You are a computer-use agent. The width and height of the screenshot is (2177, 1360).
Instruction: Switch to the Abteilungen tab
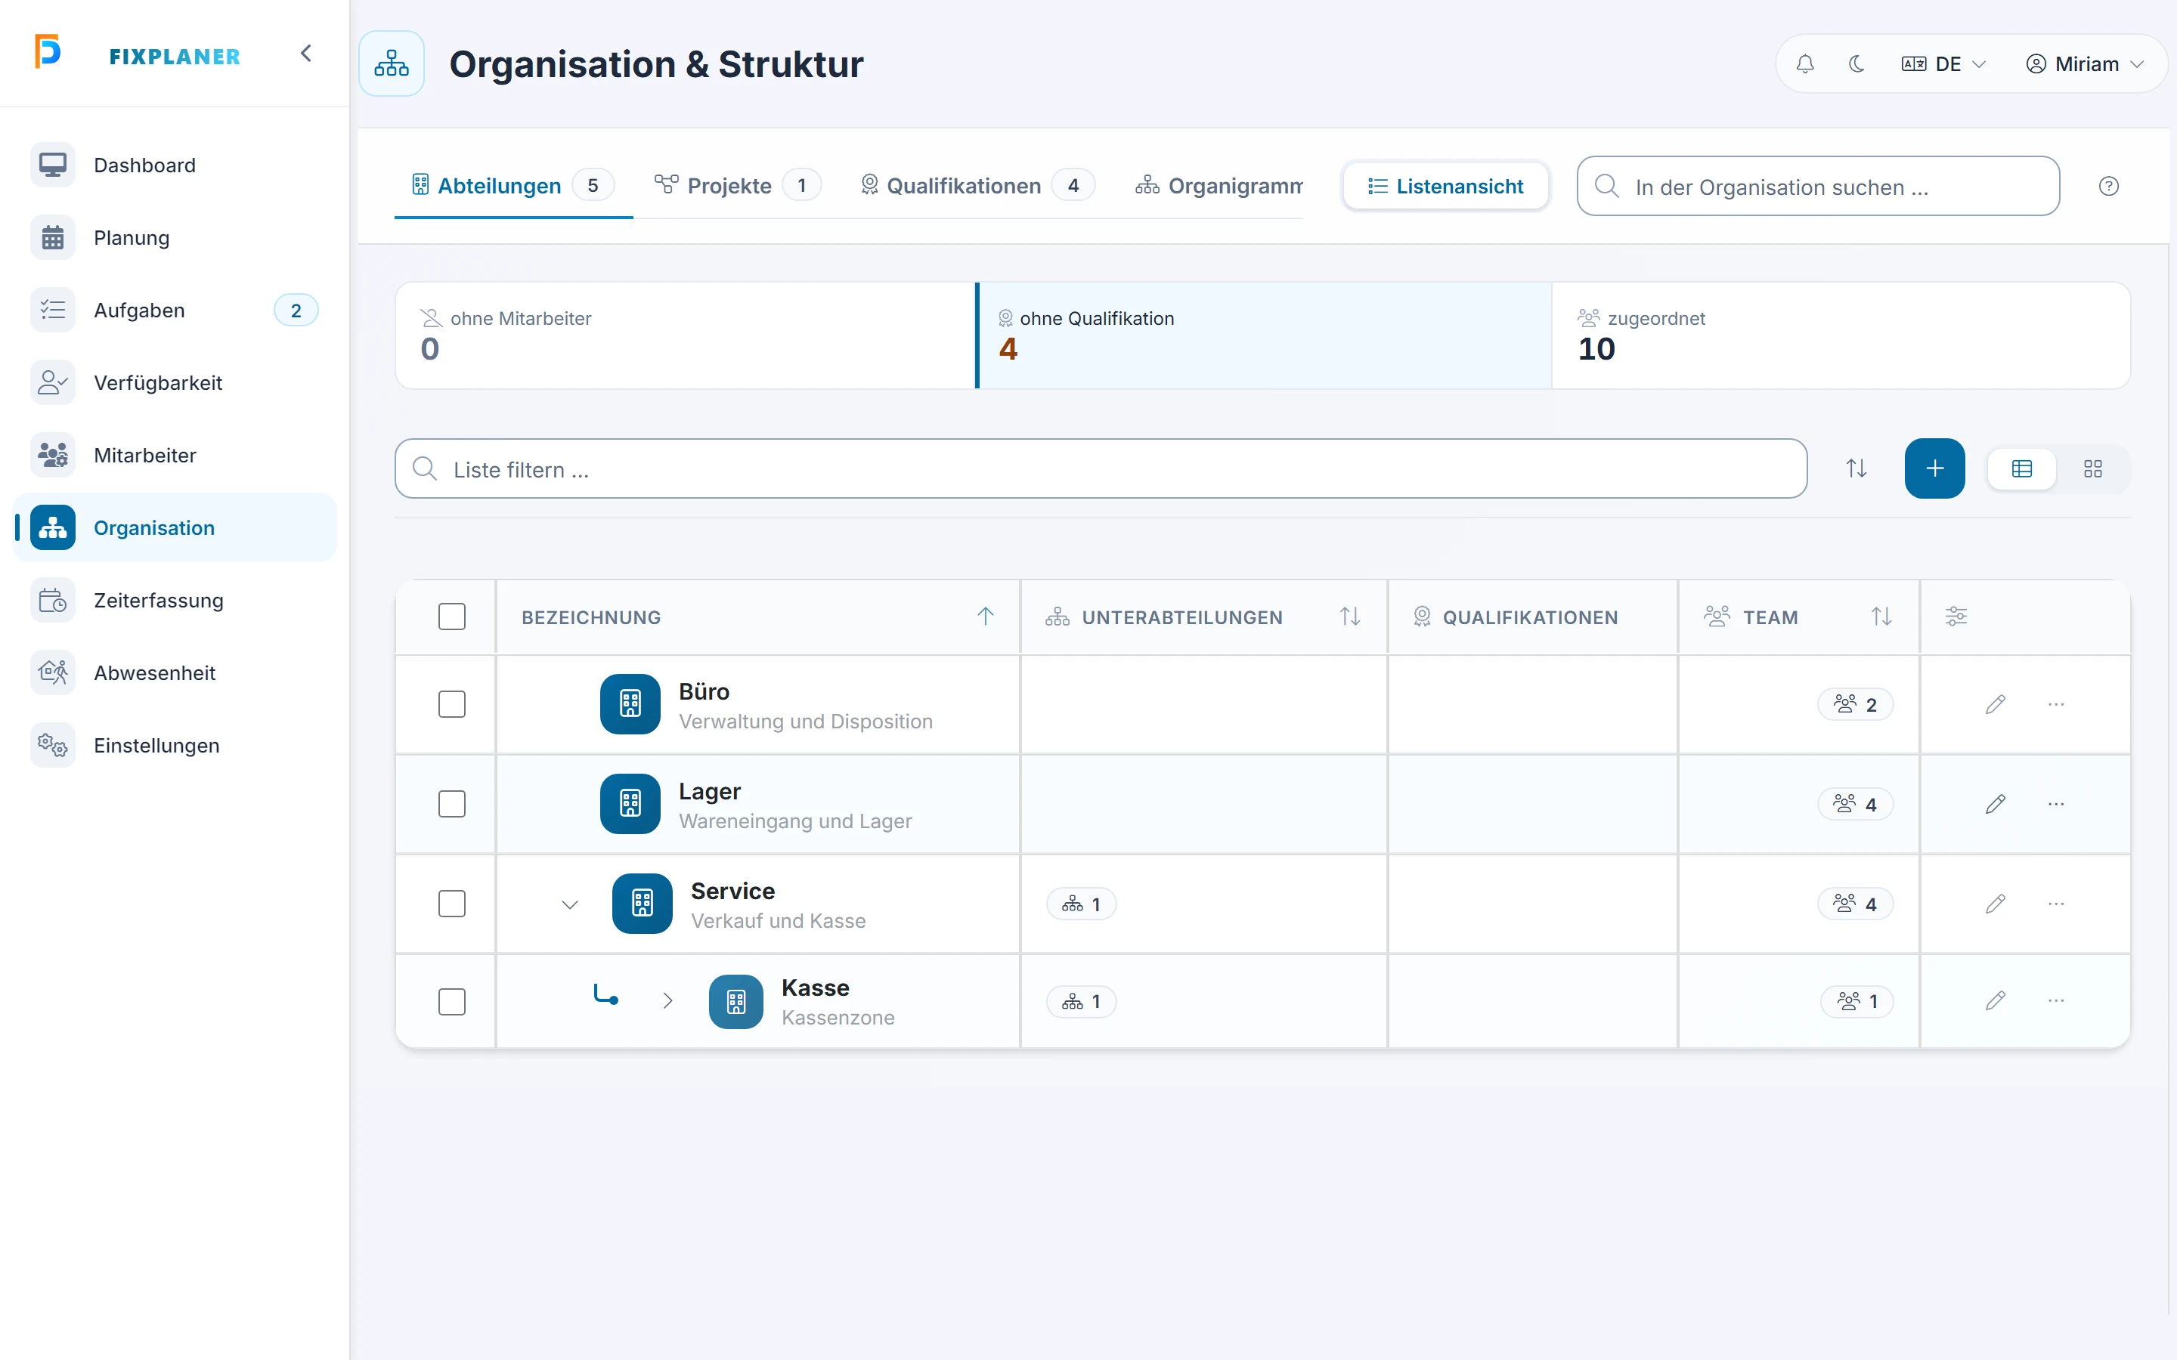pyautogui.click(x=513, y=186)
